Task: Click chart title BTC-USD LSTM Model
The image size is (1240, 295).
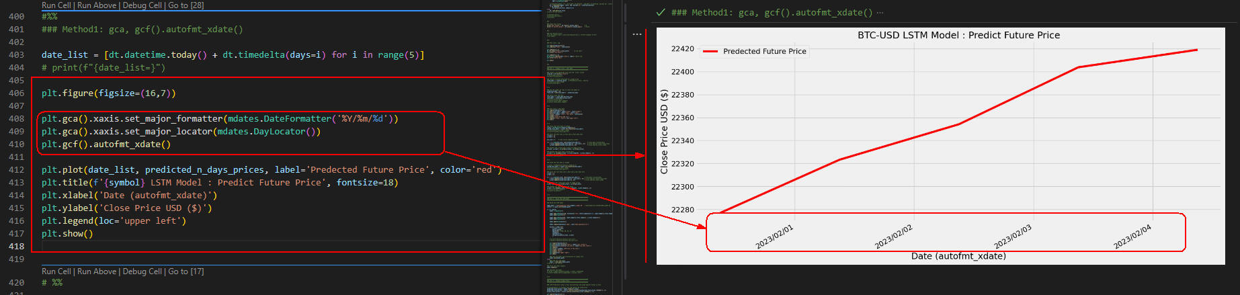Action: pos(958,35)
